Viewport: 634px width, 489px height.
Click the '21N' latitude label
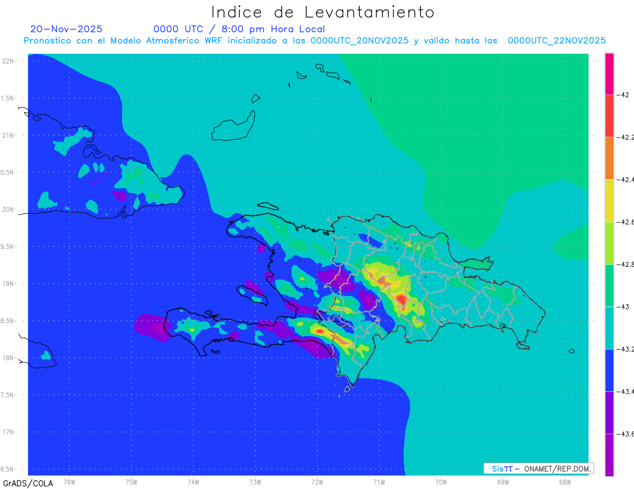8,135
